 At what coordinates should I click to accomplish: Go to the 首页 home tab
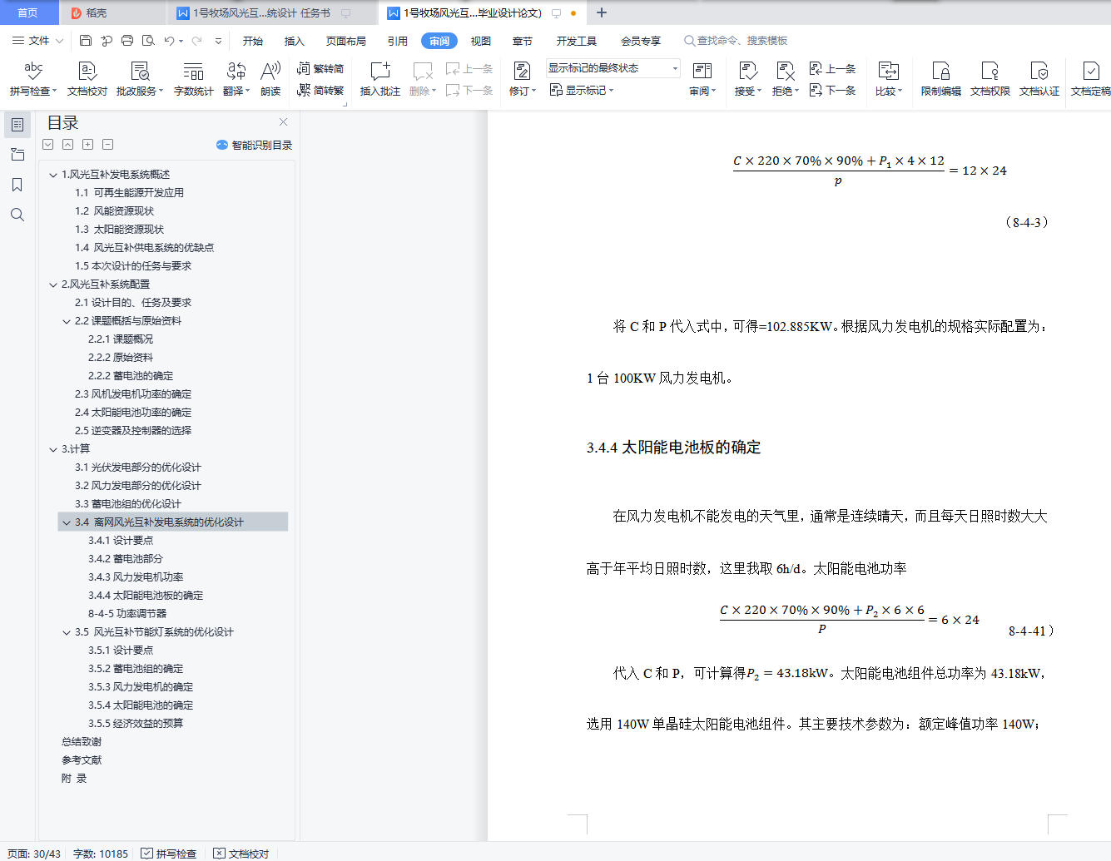pyautogui.click(x=28, y=12)
